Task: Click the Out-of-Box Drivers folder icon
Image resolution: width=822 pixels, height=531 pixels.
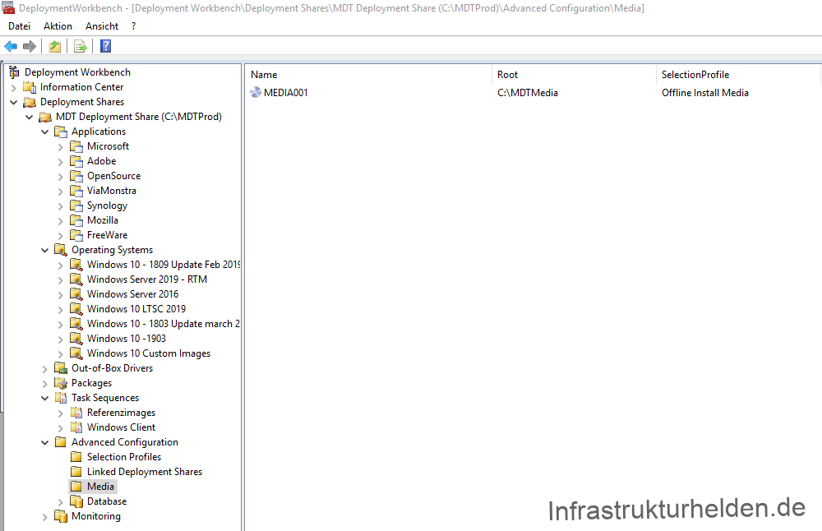Action: (61, 368)
